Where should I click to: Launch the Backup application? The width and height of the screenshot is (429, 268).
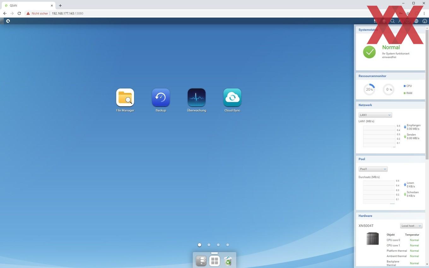[161, 97]
